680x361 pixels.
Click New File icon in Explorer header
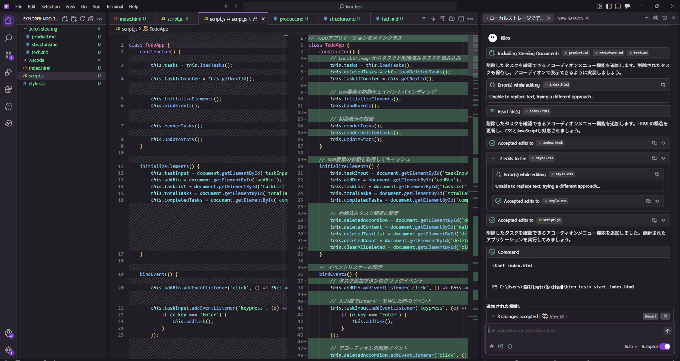[x=65, y=19]
